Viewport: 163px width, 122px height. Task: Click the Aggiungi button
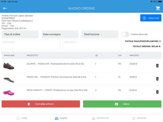pos(151,18)
